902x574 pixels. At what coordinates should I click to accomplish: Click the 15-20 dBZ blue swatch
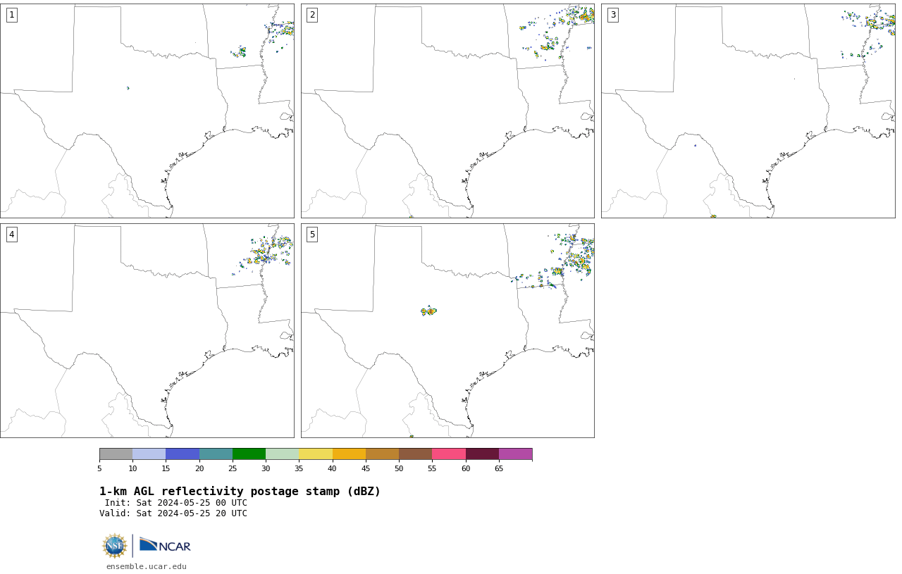[x=183, y=454]
